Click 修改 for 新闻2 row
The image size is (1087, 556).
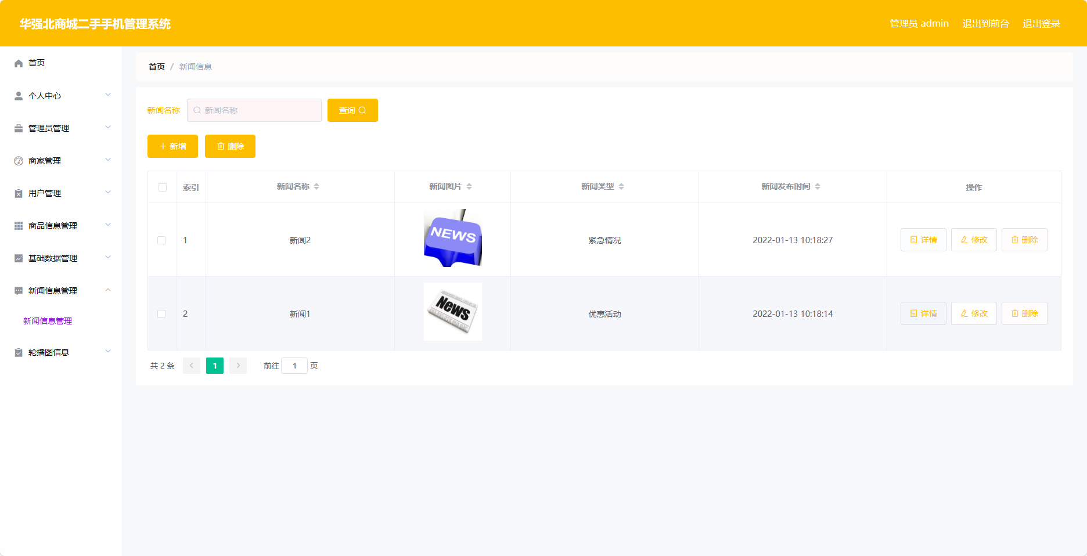[974, 240]
